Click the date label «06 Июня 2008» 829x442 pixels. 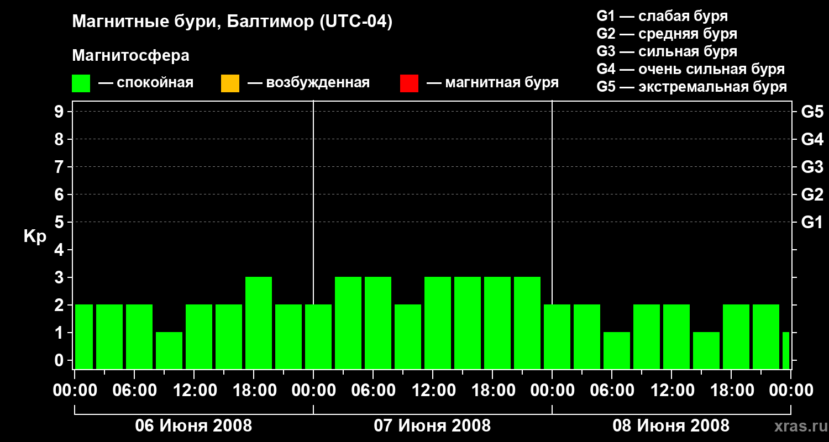click(x=193, y=426)
